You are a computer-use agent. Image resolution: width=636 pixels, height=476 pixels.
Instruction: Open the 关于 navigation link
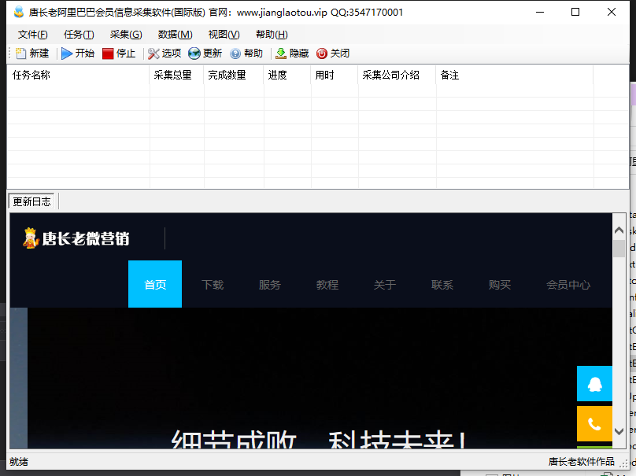tap(385, 285)
